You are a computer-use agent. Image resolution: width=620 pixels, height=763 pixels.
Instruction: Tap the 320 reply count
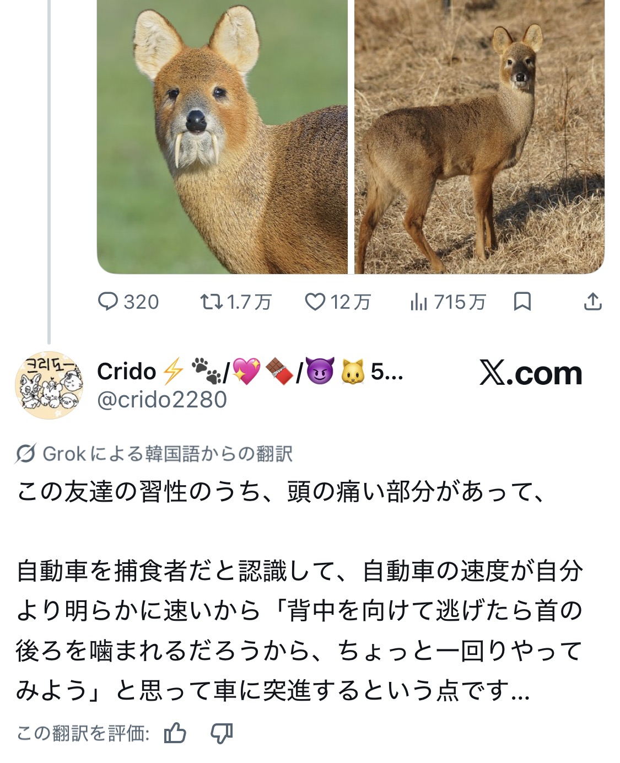[x=141, y=302]
